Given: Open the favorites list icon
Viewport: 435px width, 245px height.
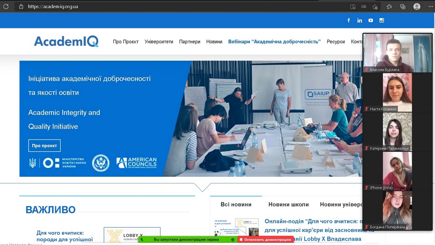Looking at the screenshot, I should [389, 6].
